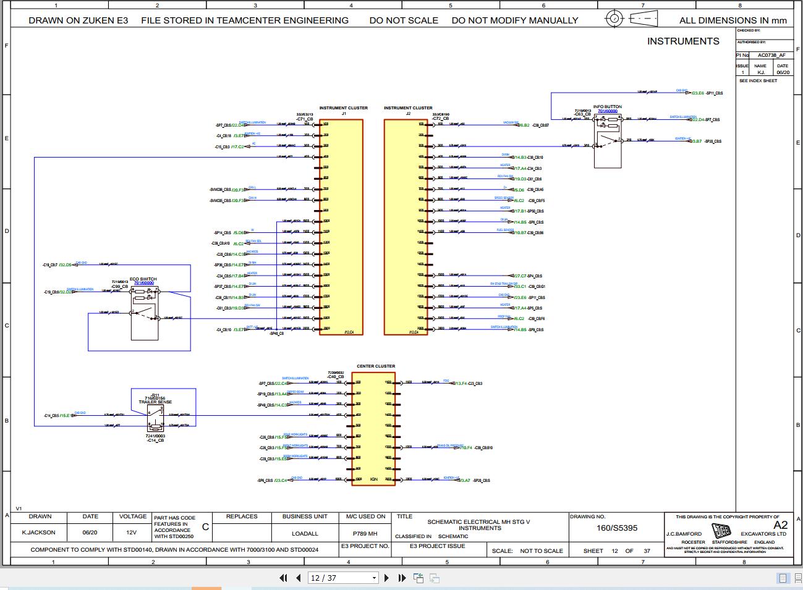Viewport: 803px width, 590px height.
Task: Open the 701/60000 link under ECO SWITCH
Action: pyautogui.click(x=144, y=283)
